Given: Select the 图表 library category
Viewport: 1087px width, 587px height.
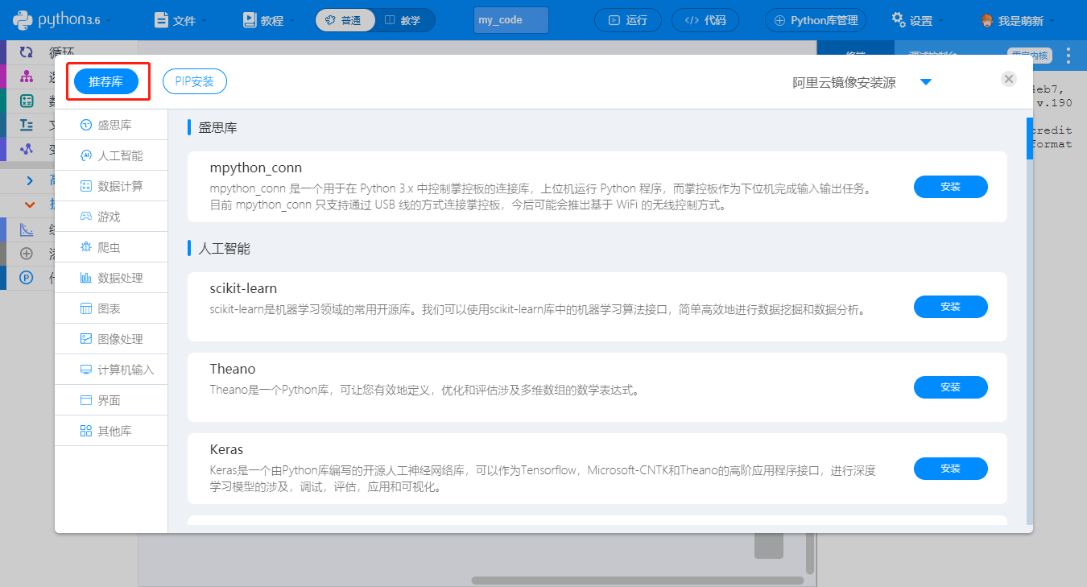Looking at the screenshot, I should point(111,308).
